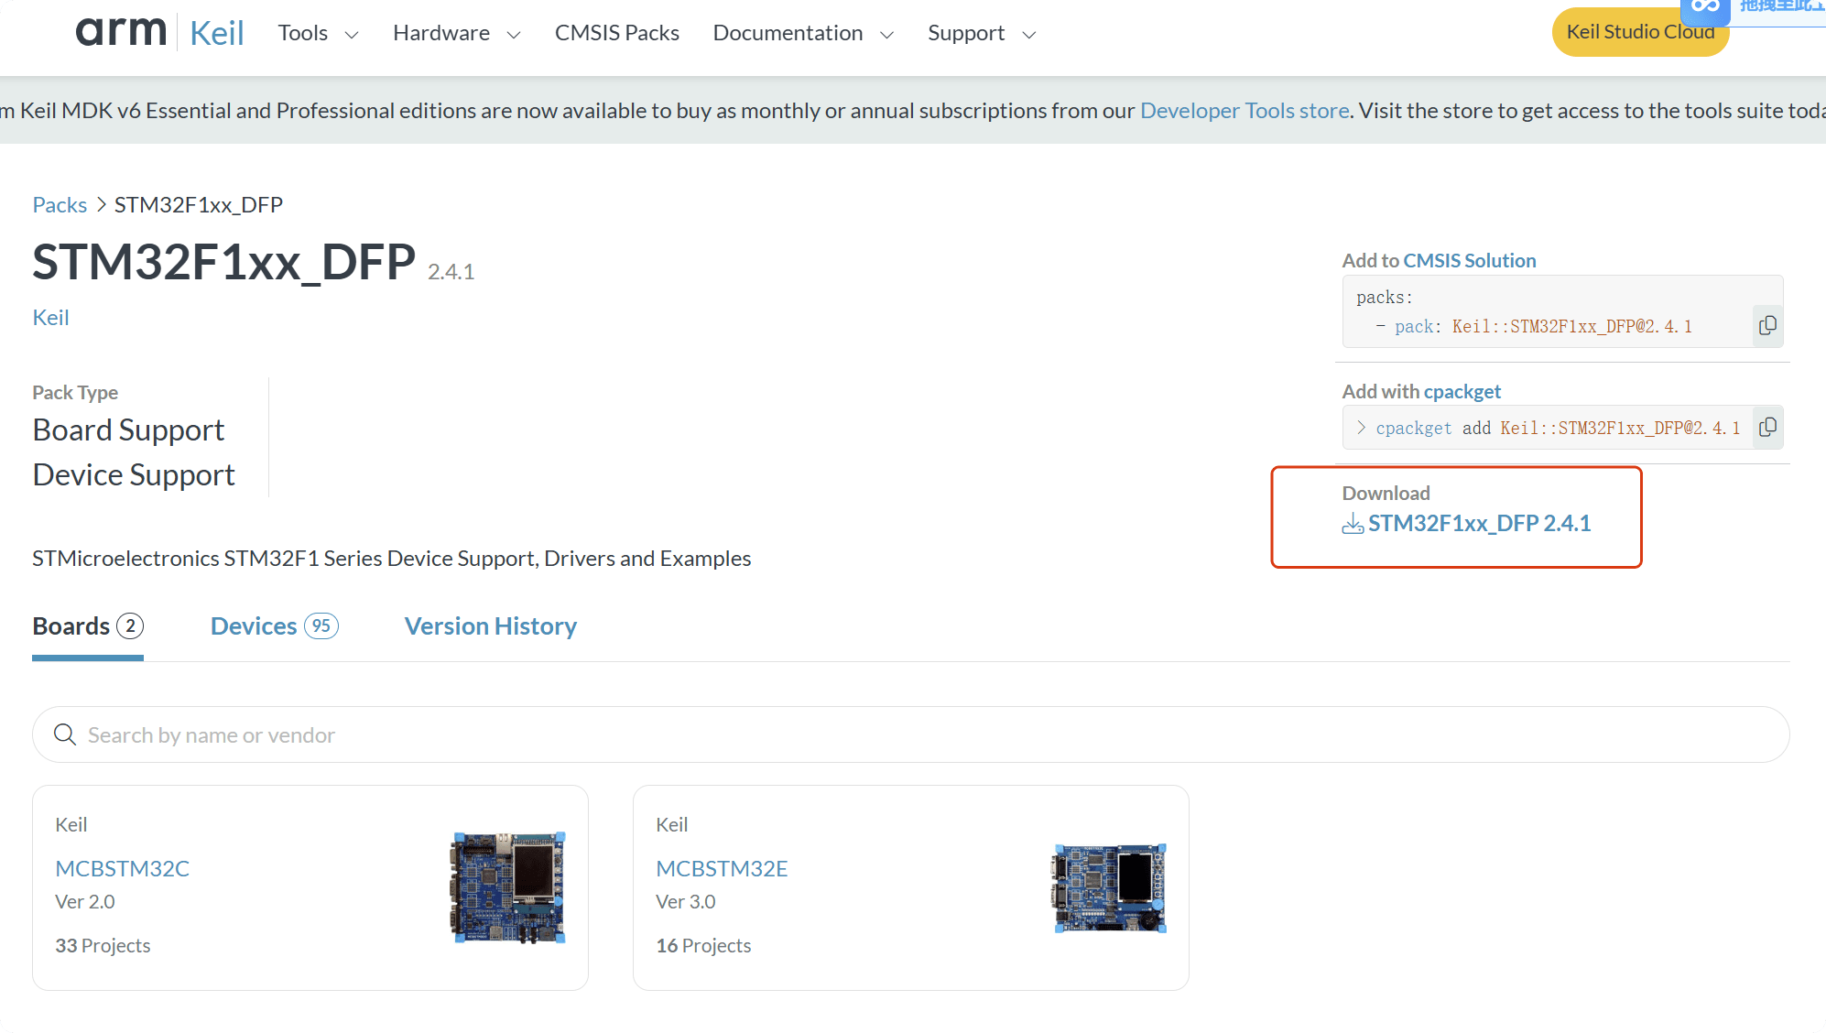This screenshot has width=1826, height=1033.
Task: Open the MCBSTM32E board image
Action: click(1110, 887)
